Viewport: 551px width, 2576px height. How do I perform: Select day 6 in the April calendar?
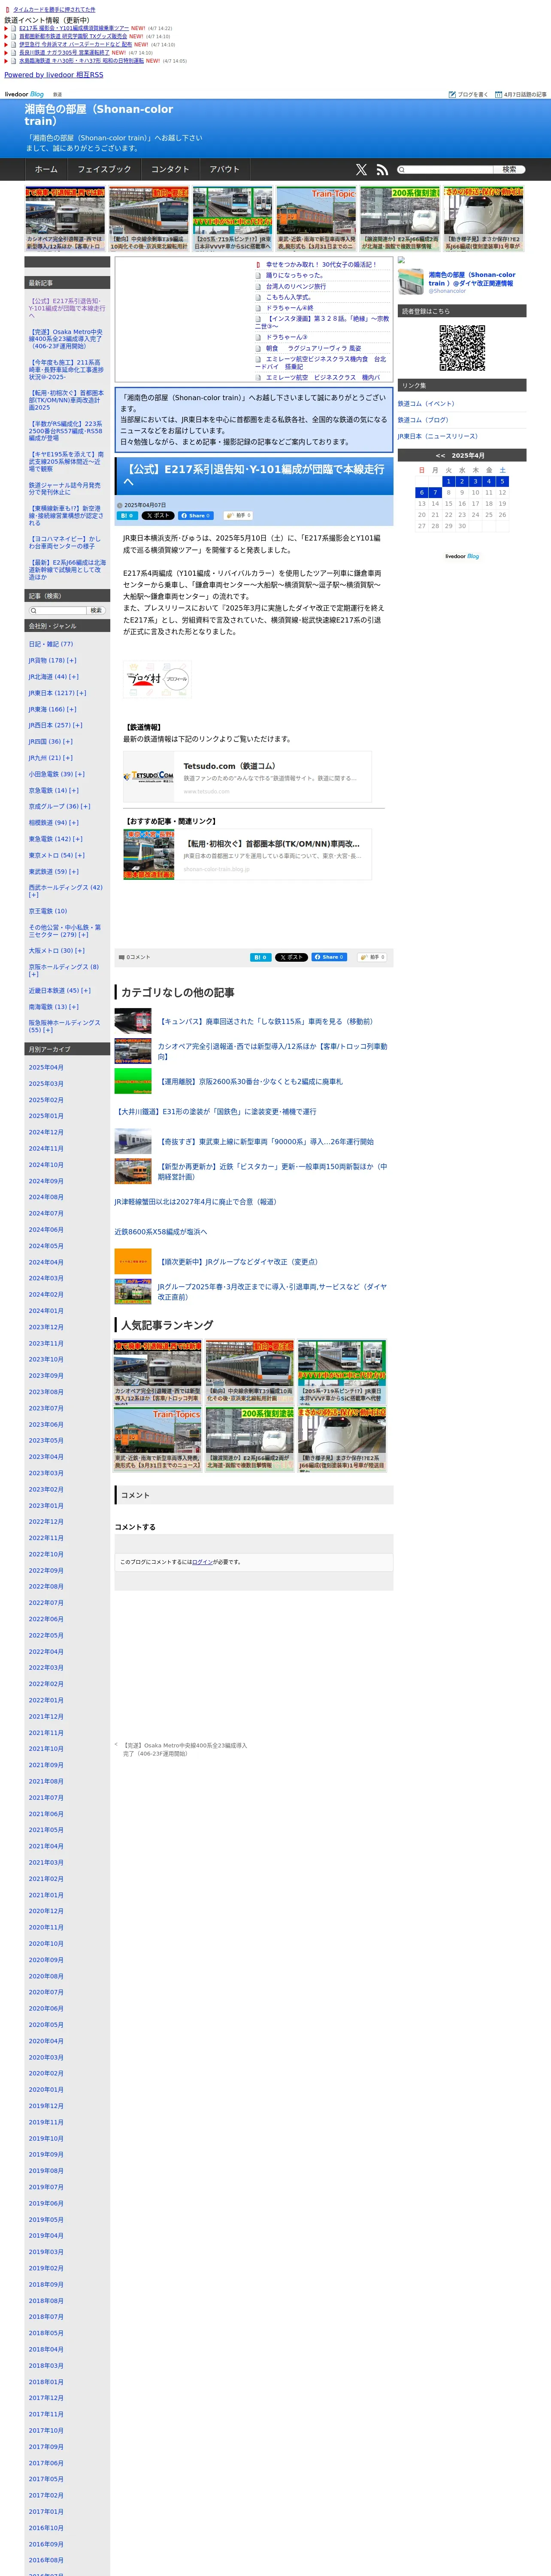422,492
